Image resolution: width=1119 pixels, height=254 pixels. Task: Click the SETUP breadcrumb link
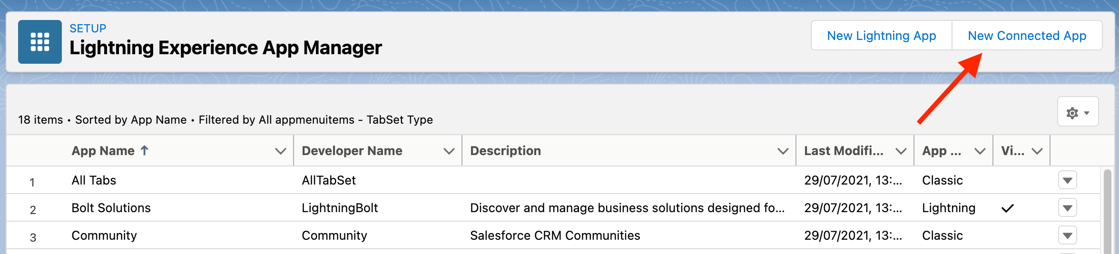88,29
